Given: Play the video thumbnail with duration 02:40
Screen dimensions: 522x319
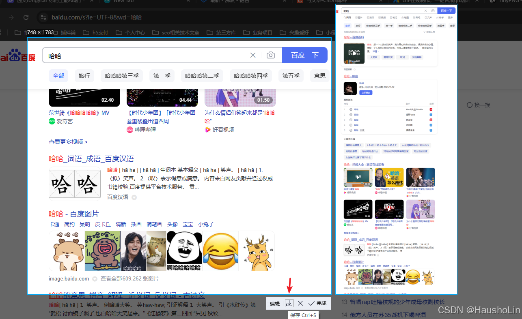Looking at the screenshot, I should pos(84,97).
